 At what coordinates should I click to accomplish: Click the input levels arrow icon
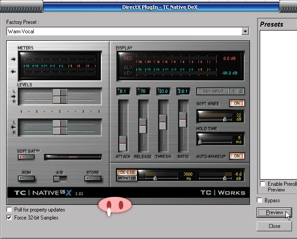[x=13, y=97]
